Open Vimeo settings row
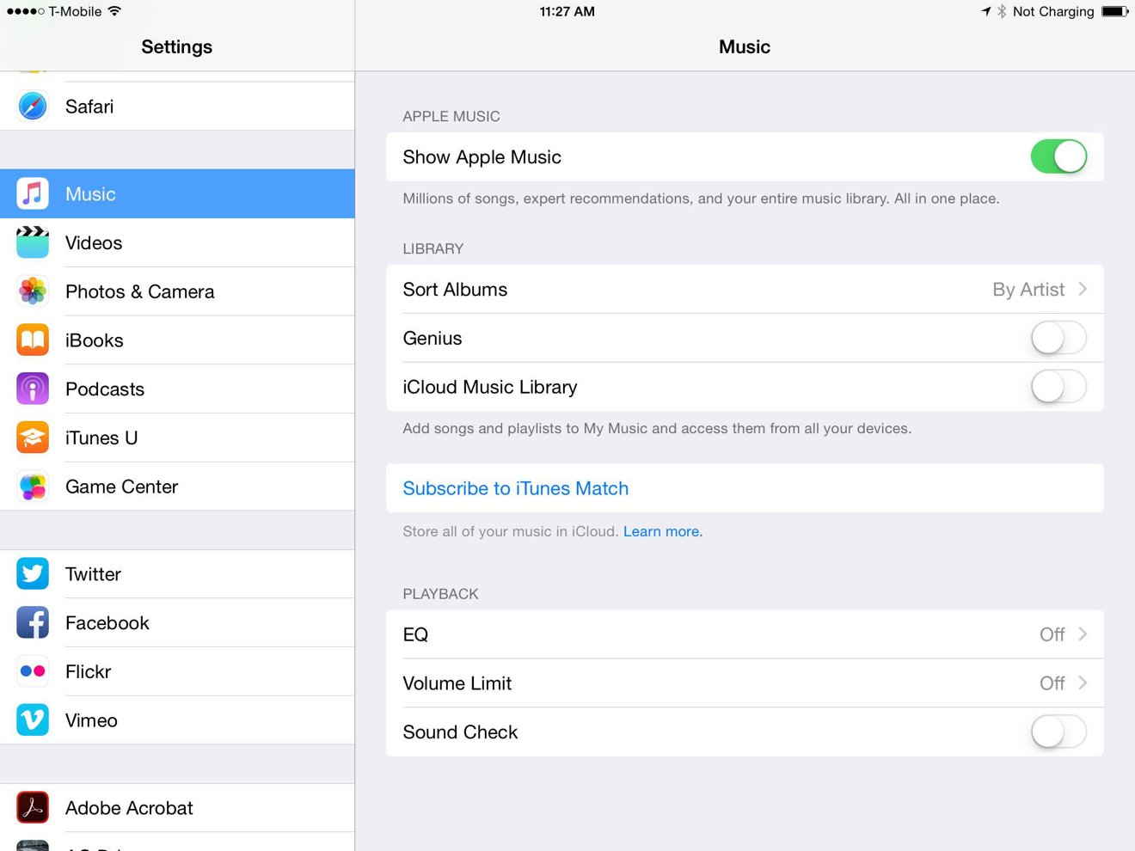 pos(177,720)
